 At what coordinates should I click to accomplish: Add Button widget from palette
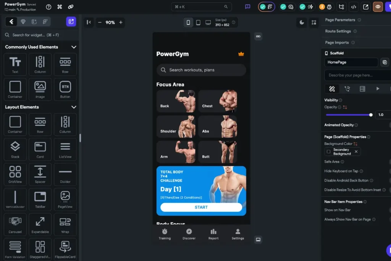65,89
